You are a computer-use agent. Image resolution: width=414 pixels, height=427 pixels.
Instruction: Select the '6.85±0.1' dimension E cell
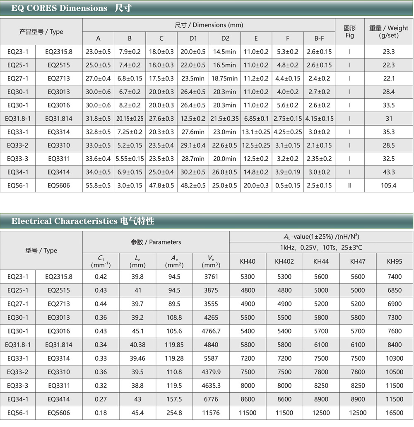point(256,119)
